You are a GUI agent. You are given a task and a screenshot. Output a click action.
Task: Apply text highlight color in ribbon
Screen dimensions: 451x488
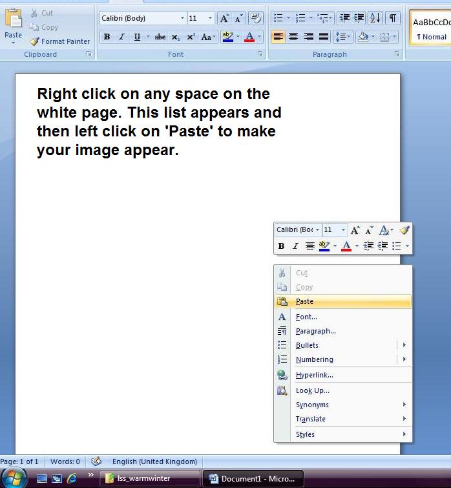228,37
